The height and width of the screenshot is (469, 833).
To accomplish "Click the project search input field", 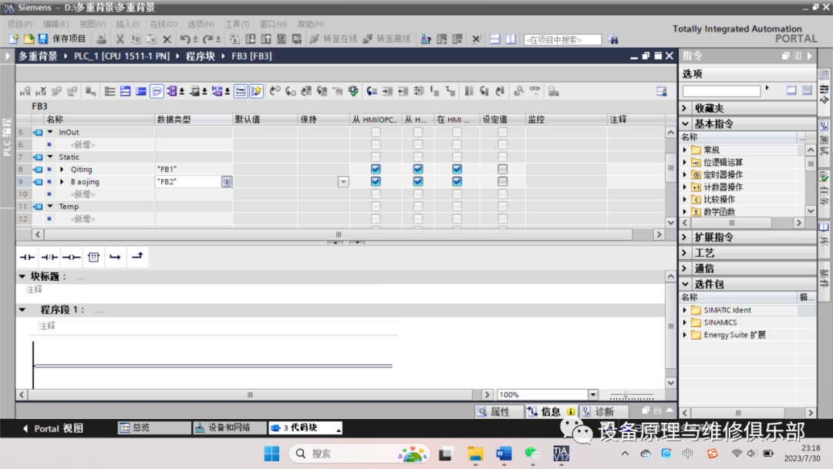I will pyautogui.click(x=562, y=39).
